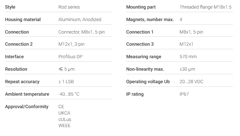Click the IP67 rating value
Screen dimensions: 240x136
click(184, 94)
